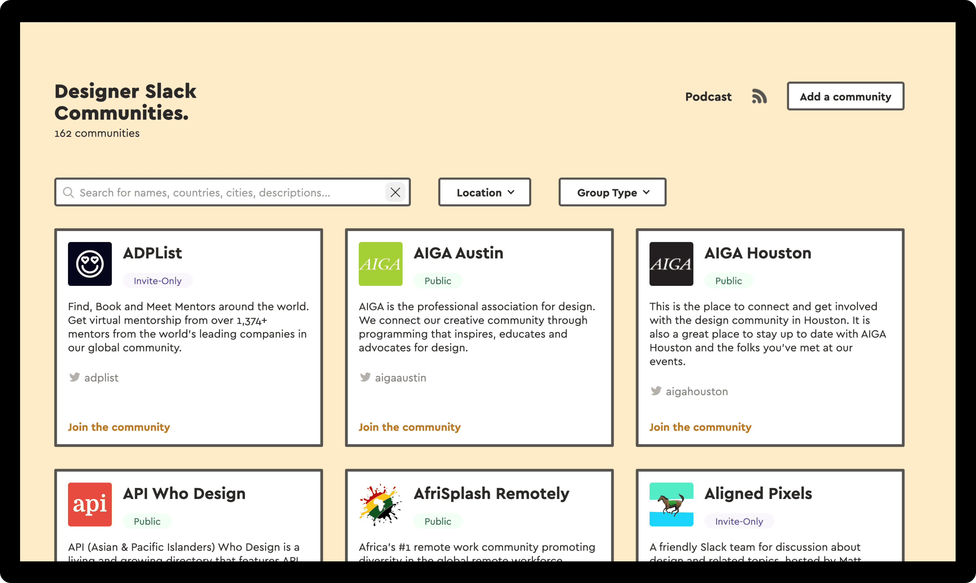Join the ADPList community
The image size is (976, 583).
coord(119,427)
